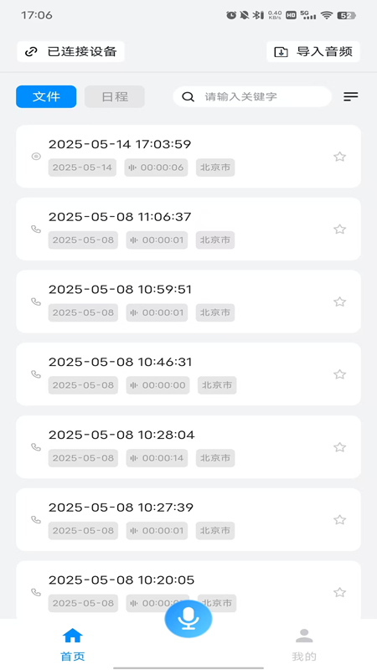
Task: Tap the 导入音频 button
Action: coord(313,52)
